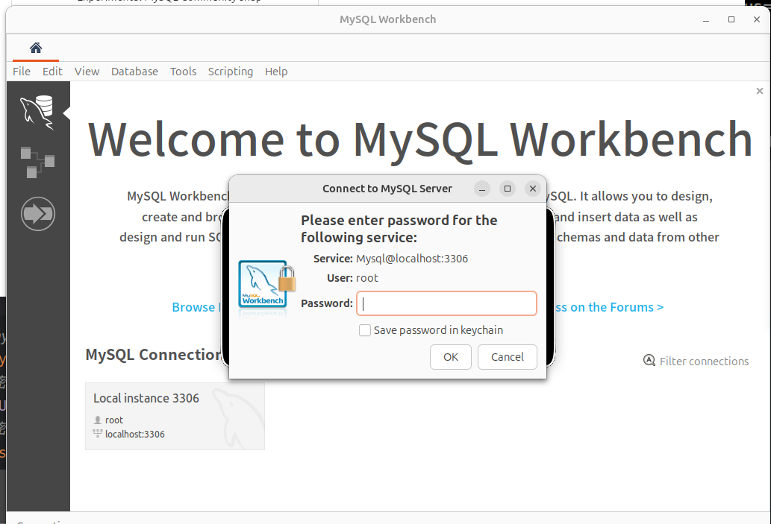The height and width of the screenshot is (524, 771).
Task: Click the Filter connections field
Action: 704,361
